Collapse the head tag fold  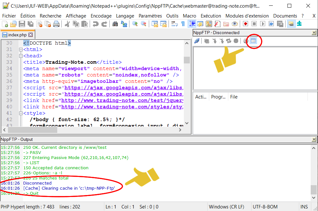(x=20, y=56)
